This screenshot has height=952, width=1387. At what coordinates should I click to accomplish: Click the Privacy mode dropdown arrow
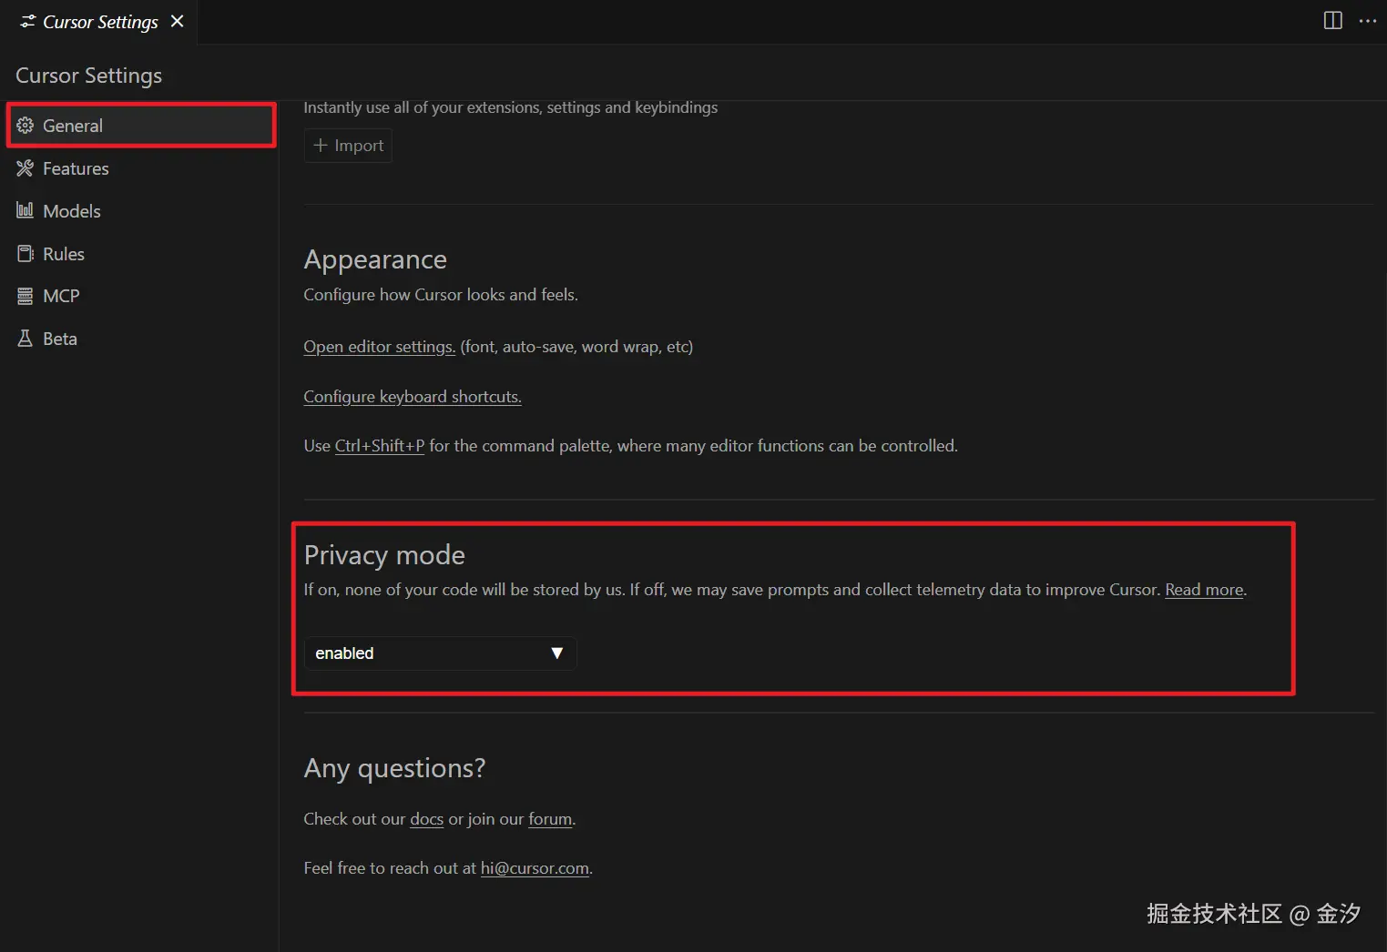(x=556, y=653)
